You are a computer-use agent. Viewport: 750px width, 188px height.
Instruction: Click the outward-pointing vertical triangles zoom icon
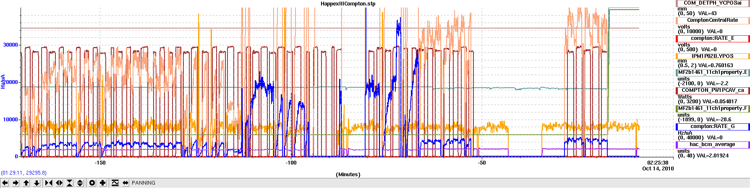point(80,183)
